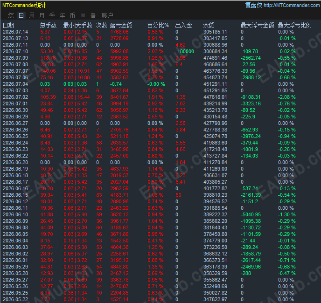This screenshot has height=303, width=321.
Task: Click the floating loss value -3976.24
Action: point(251,136)
